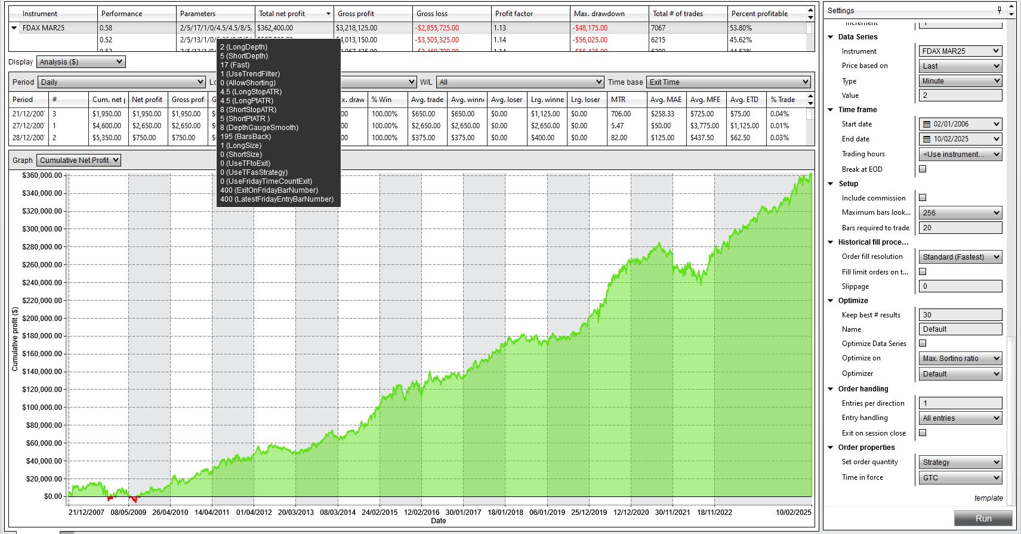Open calendar icon for End date
The height and width of the screenshot is (534, 1021).
(927, 139)
